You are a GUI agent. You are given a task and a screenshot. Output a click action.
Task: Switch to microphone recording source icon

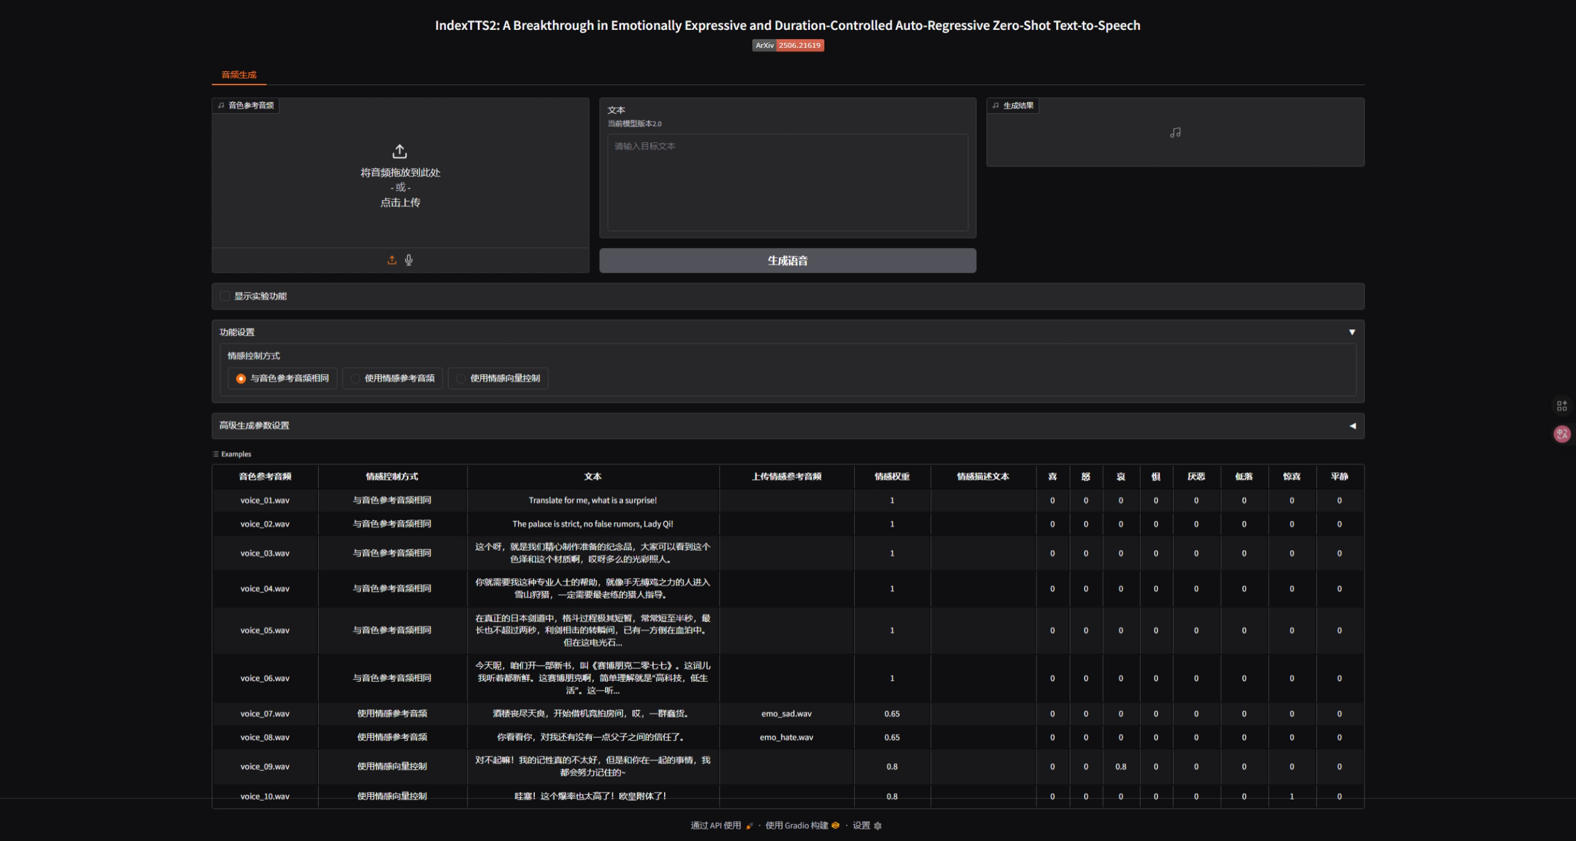[409, 260]
